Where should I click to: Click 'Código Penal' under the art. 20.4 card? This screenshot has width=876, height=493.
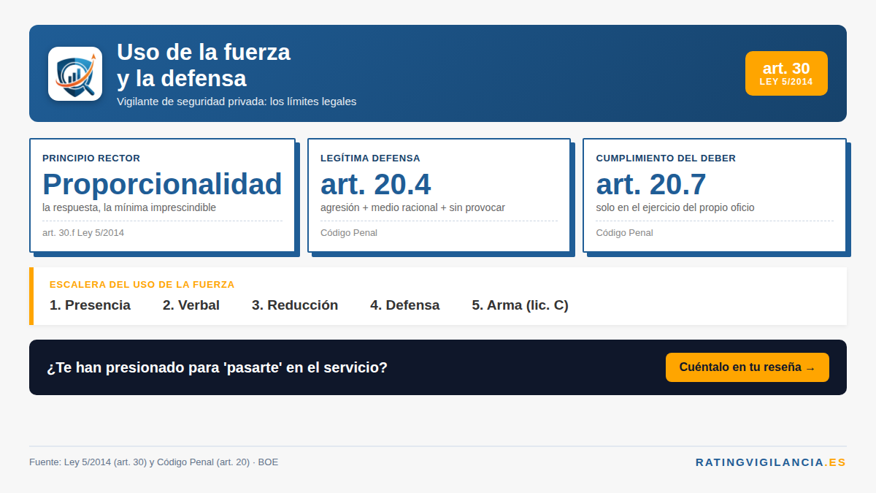coord(349,233)
